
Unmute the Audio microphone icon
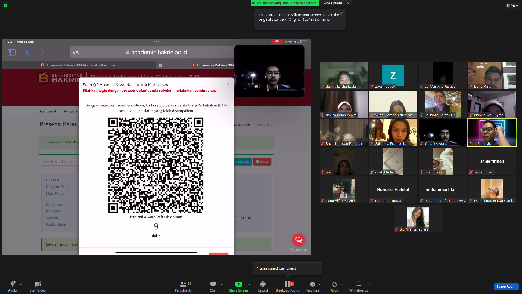(13, 284)
